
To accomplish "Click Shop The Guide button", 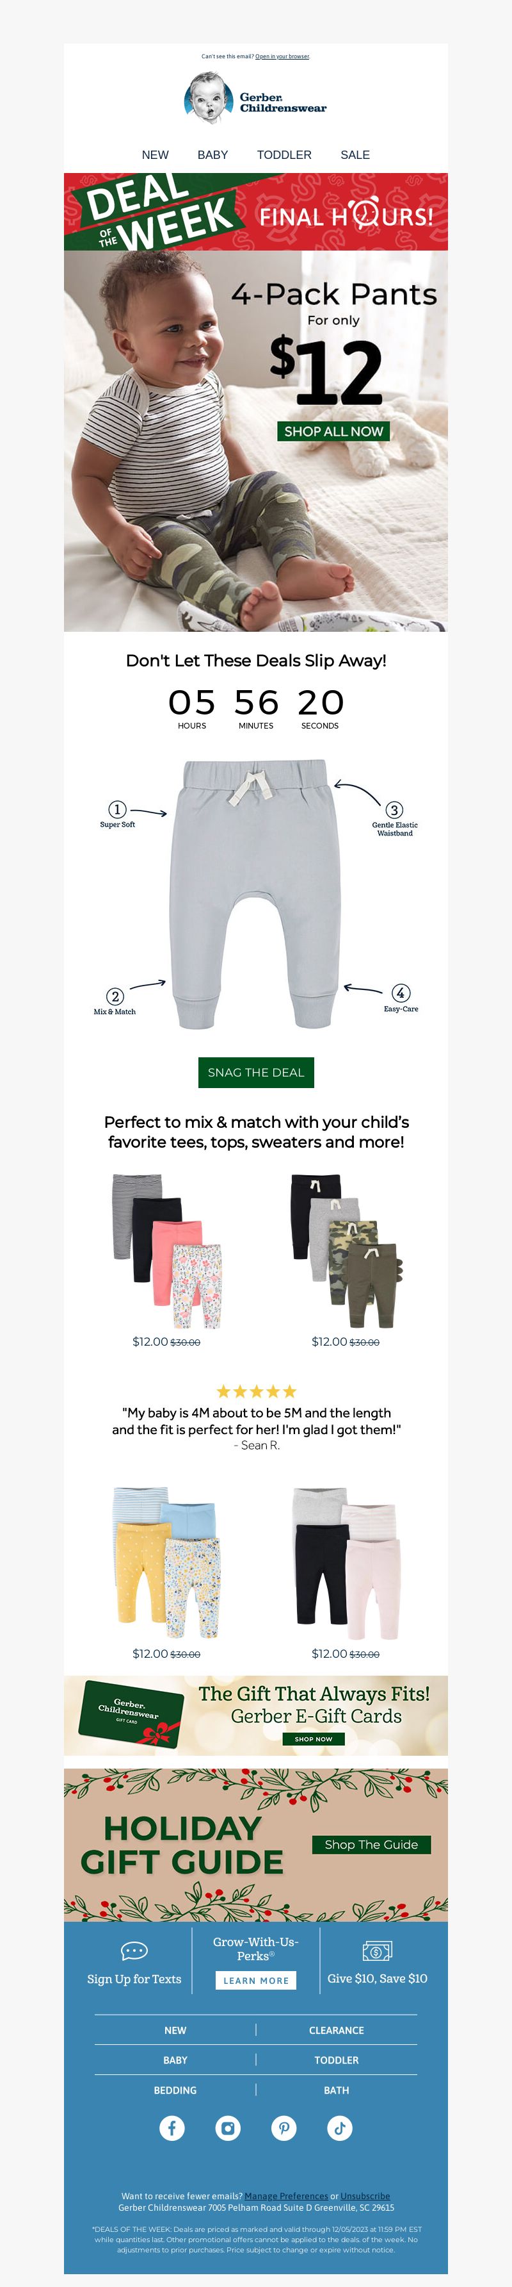I will pos(371,1844).
